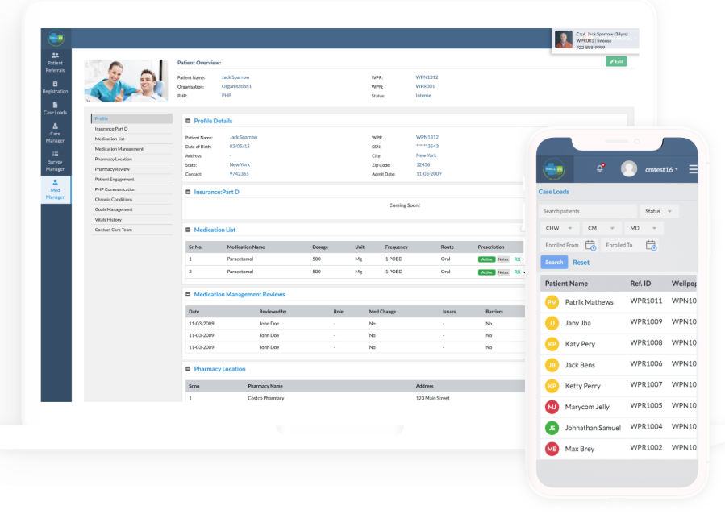Click the green Edit button
Screen dimensions: 725x514
click(616, 61)
